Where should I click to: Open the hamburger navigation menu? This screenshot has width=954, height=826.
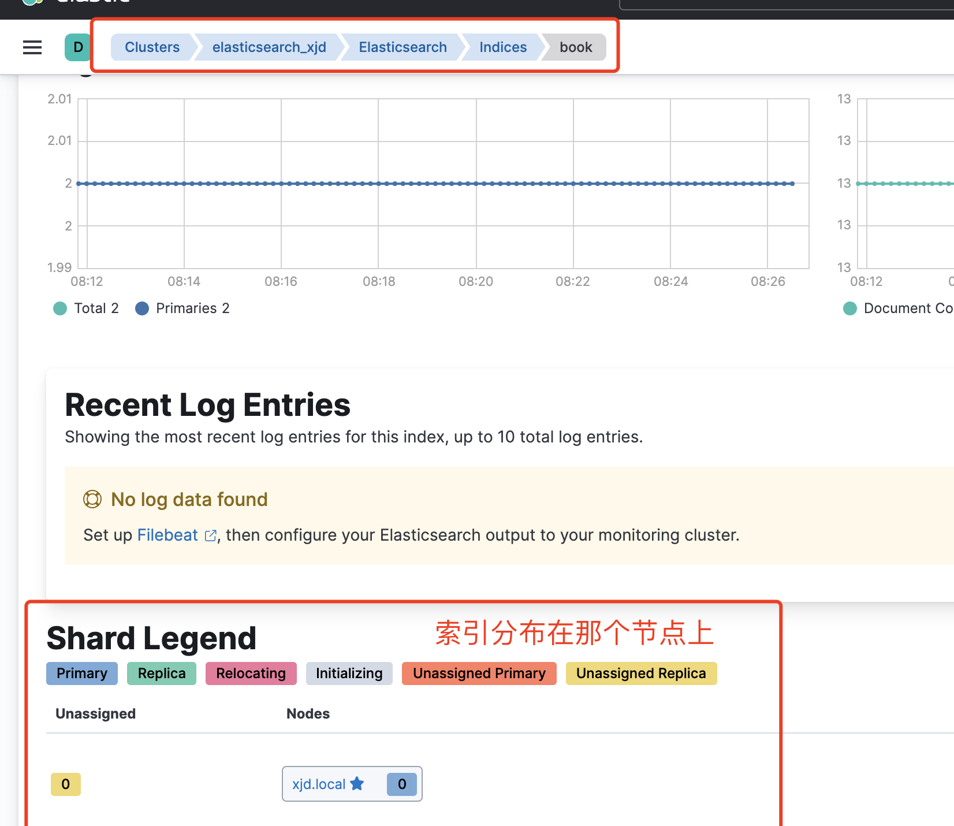point(32,47)
